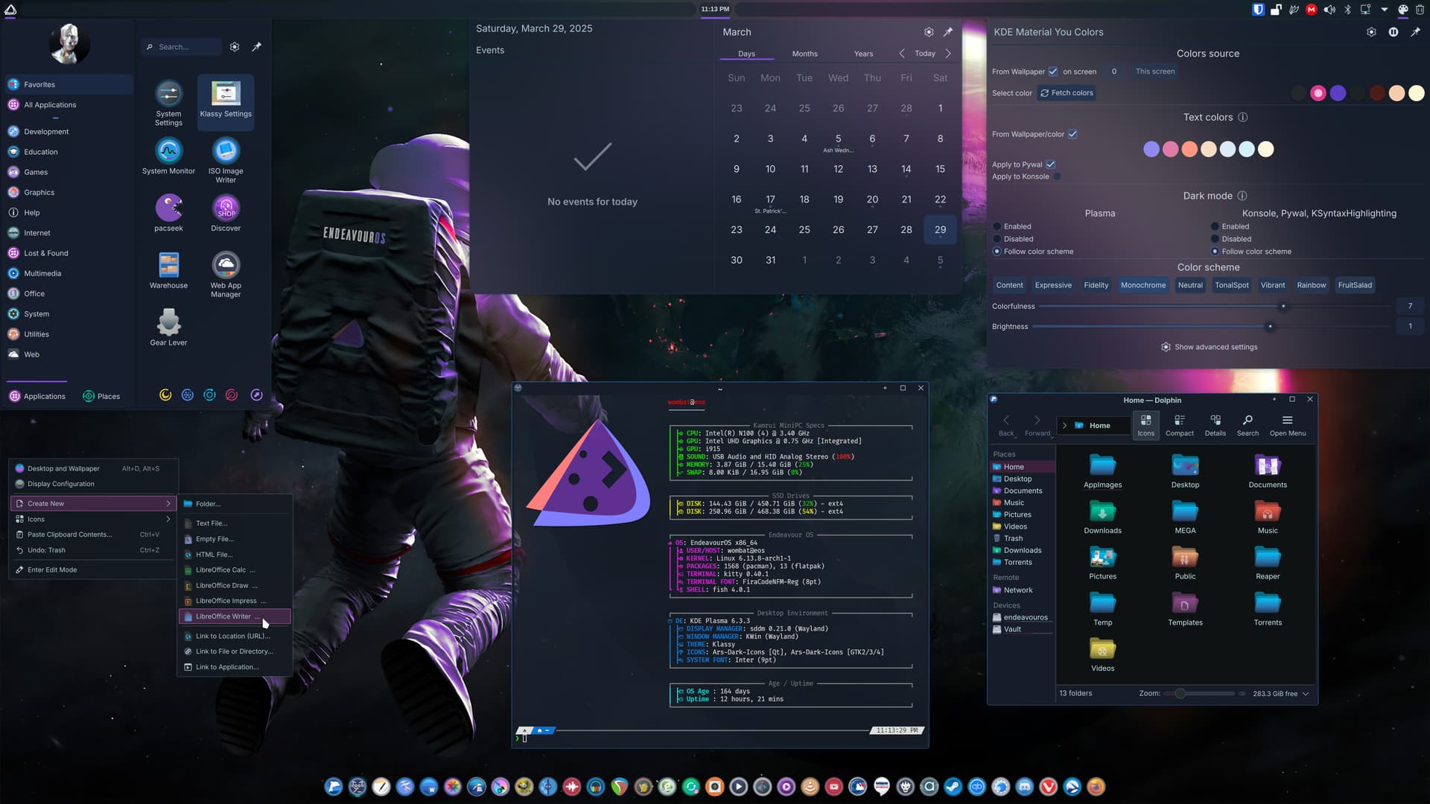Launch Steam from the dock
Viewport: 1430px width, 804px height.
(x=953, y=787)
